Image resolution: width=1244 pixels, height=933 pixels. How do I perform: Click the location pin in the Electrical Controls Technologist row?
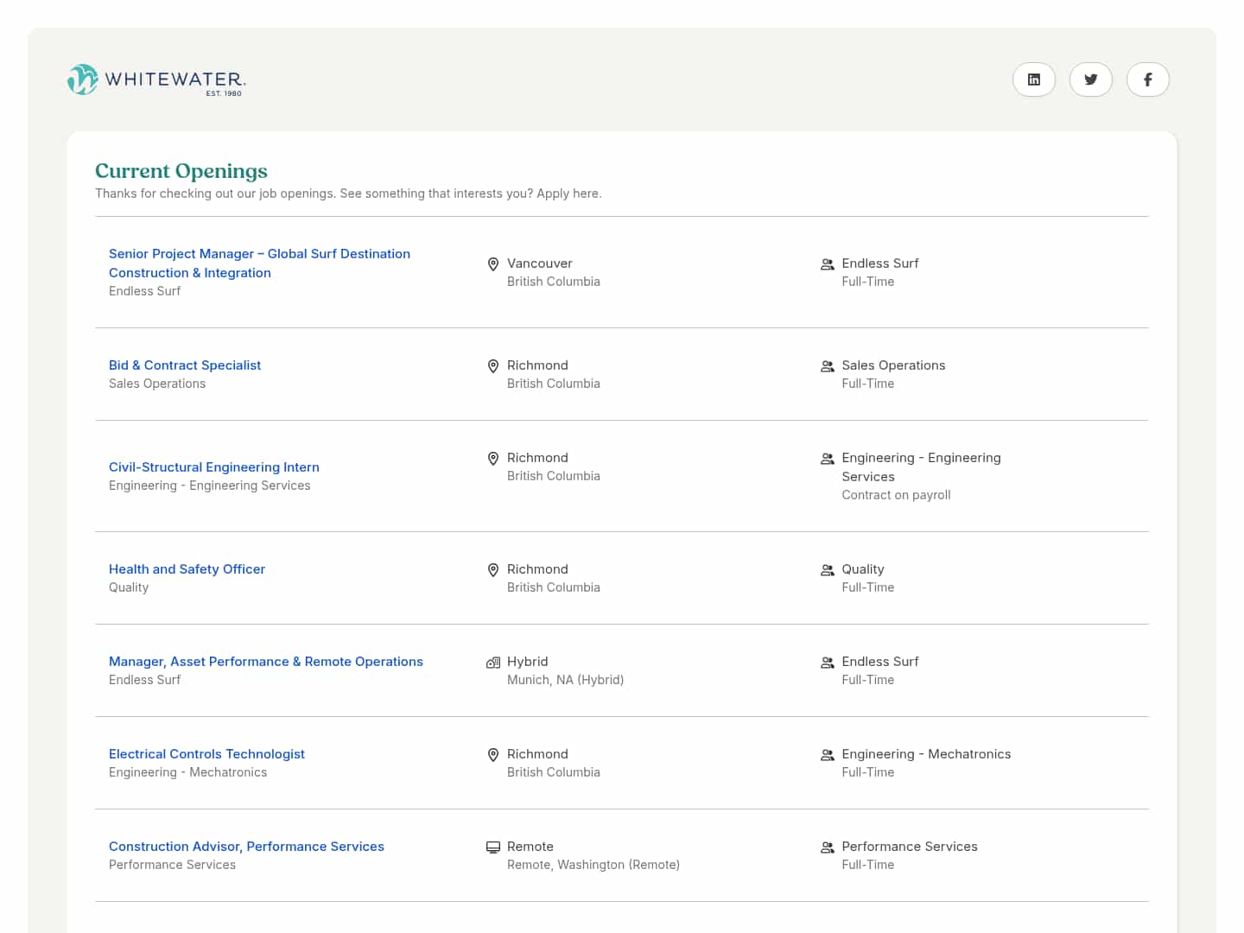(x=493, y=755)
